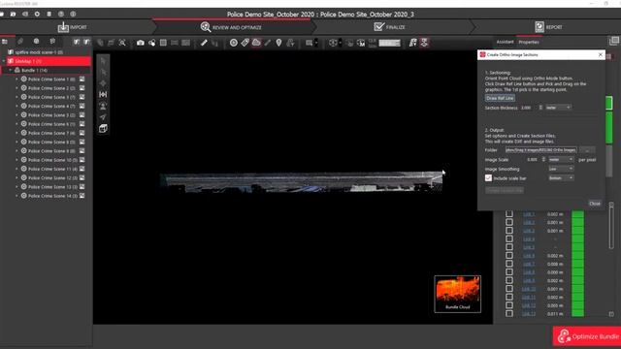Viewport: 621px width, 349px height.
Task: Click the magnifier zoom icon in toolbar
Action: pos(122,43)
